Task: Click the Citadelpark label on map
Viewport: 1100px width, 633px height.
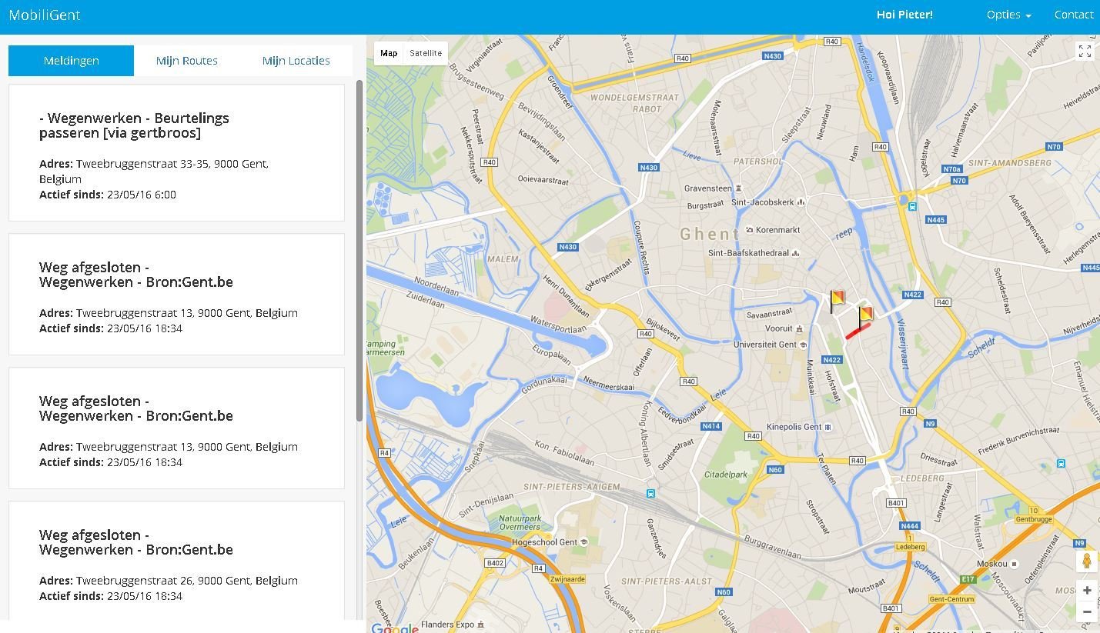Action: [x=727, y=475]
